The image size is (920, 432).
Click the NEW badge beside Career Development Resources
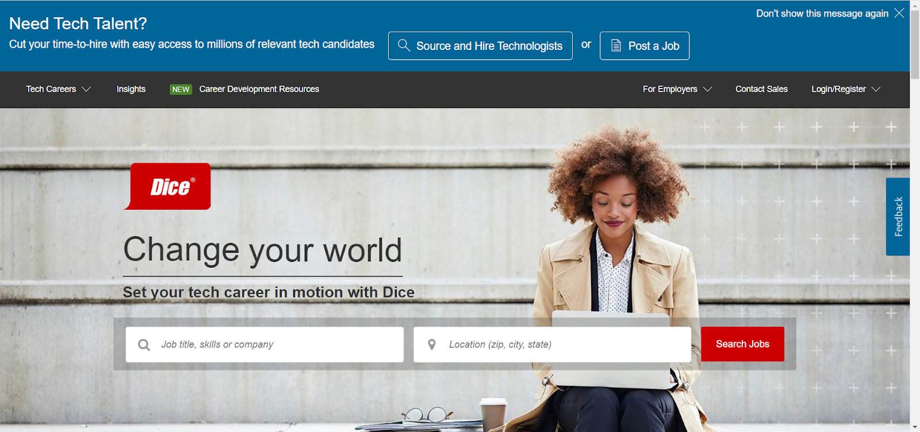pos(181,89)
